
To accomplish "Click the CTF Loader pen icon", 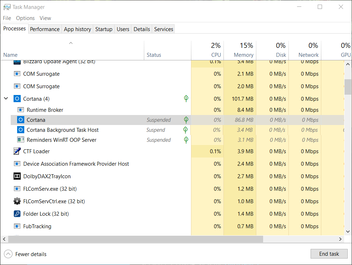I will click(17, 151).
